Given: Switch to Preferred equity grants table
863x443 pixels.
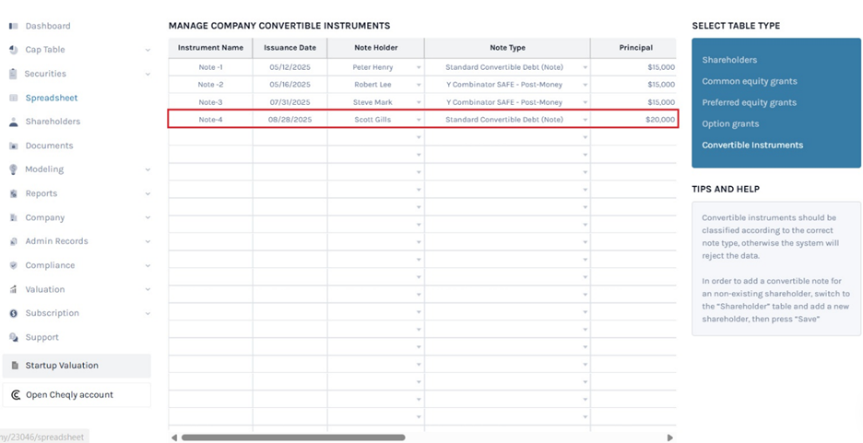Looking at the screenshot, I should coord(749,102).
